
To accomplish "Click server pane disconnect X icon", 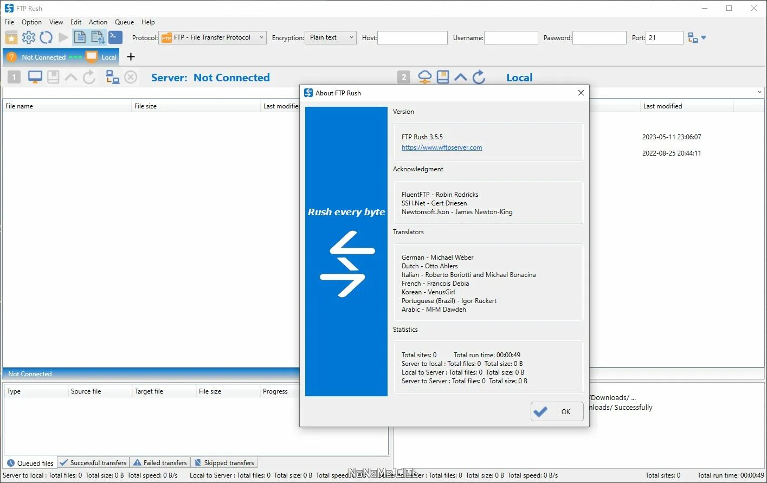I will pos(131,78).
